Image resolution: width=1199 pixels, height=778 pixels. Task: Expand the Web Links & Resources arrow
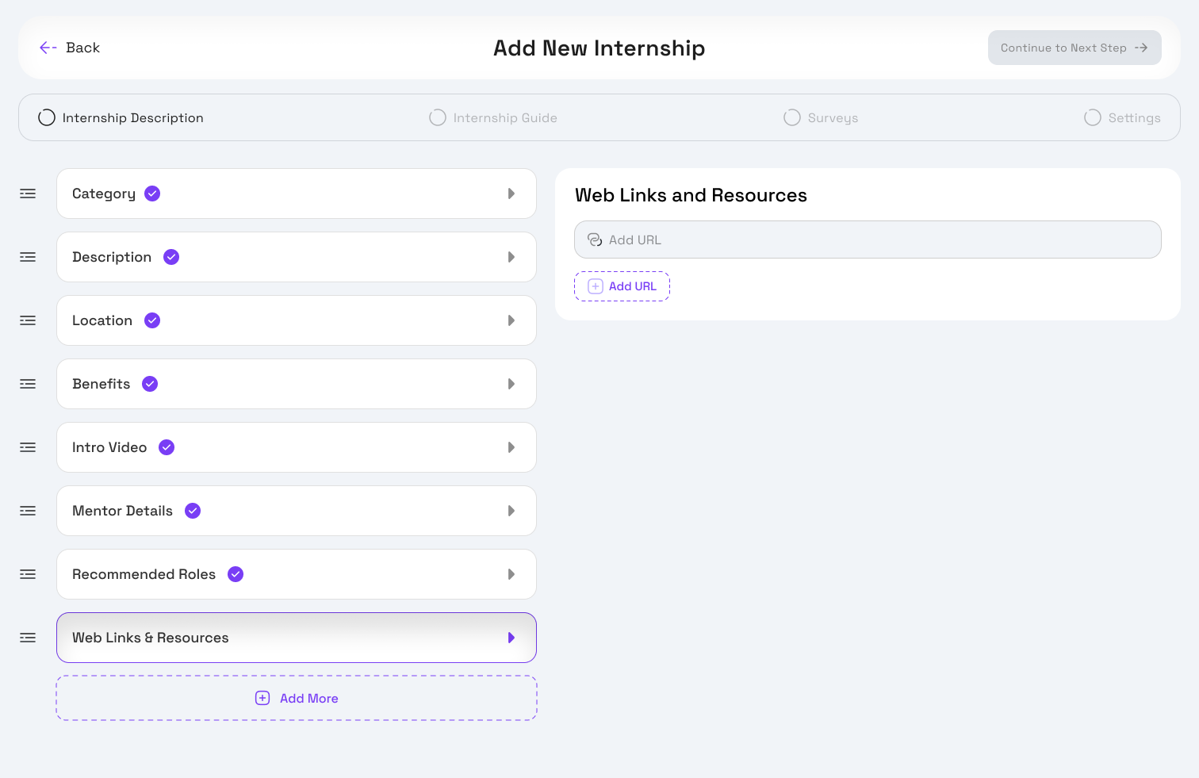coord(511,638)
